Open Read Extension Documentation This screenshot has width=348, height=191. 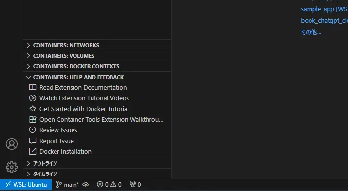(x=97, y=88)
